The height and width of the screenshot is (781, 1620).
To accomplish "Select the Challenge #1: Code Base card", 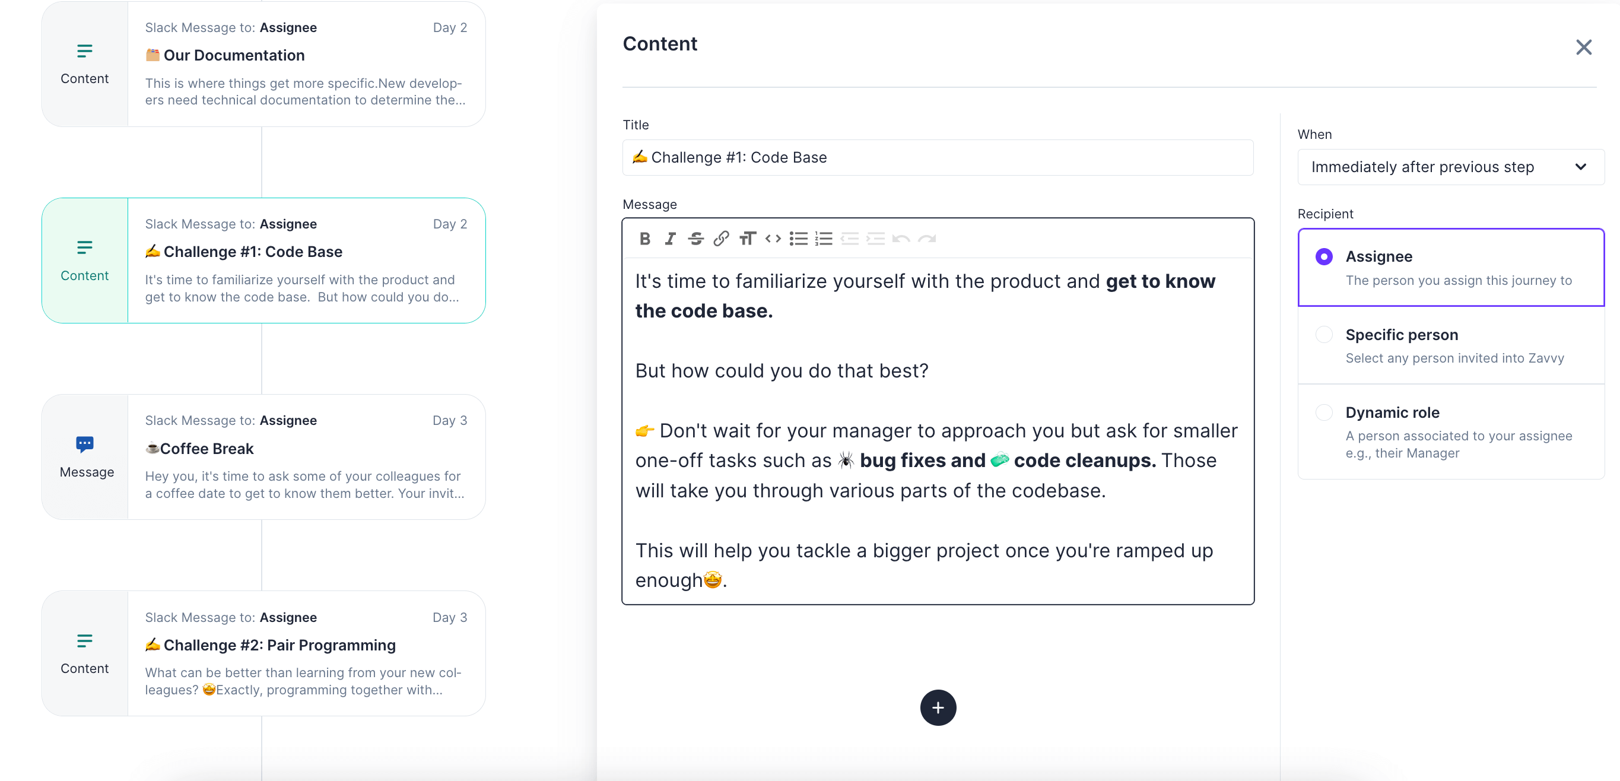I will point(263,261).
